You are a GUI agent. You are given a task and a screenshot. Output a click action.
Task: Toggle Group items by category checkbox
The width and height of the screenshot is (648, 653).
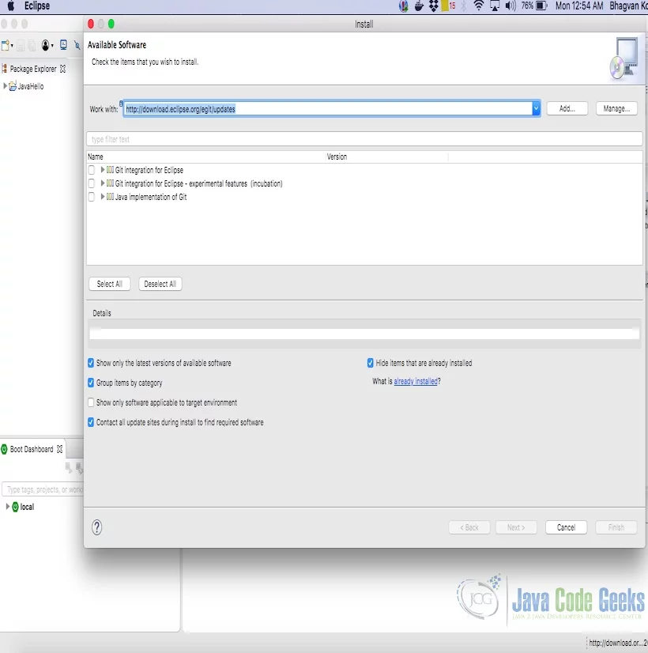(91, 383)
